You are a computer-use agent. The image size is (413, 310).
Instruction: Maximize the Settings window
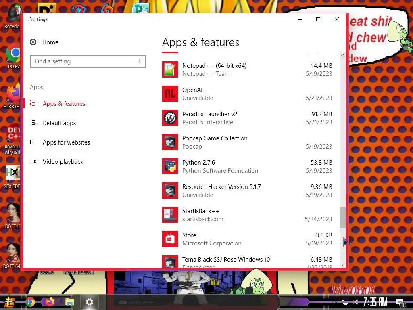point(318,19)
